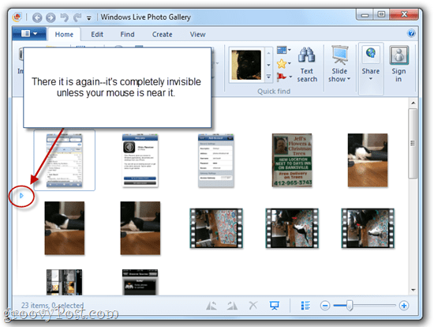
Task: Filter by red flag icon
Action: [x=282, y=77]
